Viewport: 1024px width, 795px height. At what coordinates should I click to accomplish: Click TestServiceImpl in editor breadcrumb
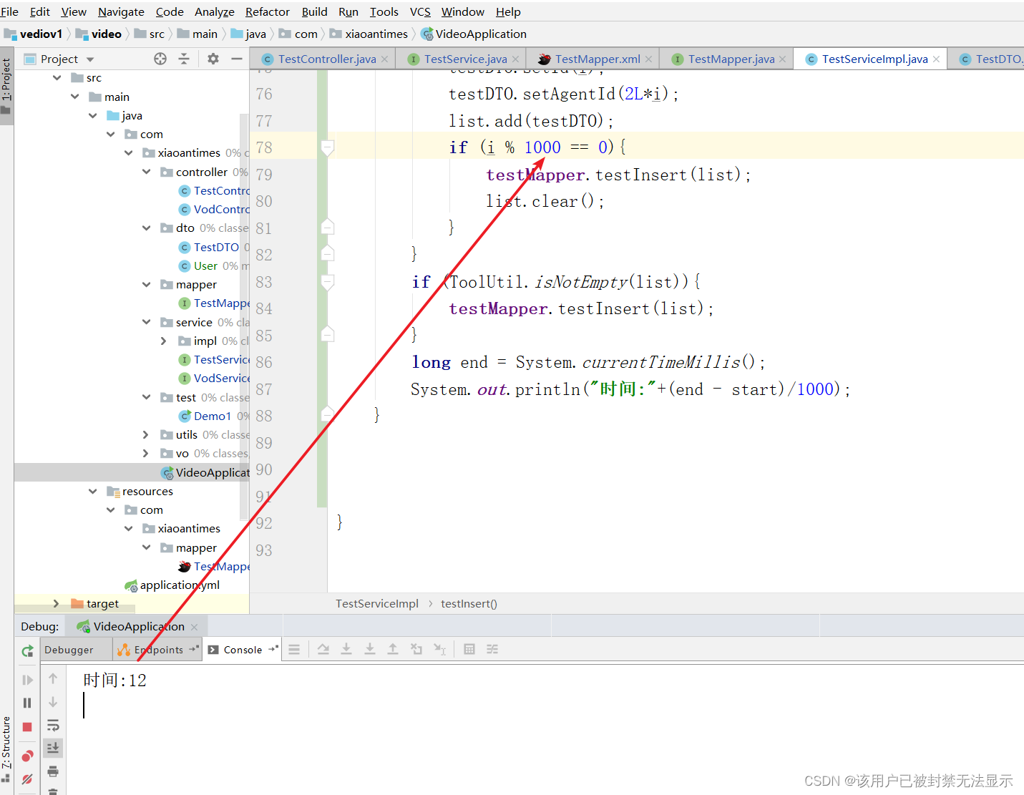coord(377,604)
